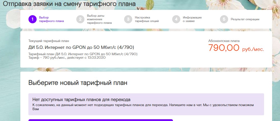Click notice title 'Нет доступных тарифных планов для перехода'
Viewport: 280px width, 121px height.
[x=81, y=99]
